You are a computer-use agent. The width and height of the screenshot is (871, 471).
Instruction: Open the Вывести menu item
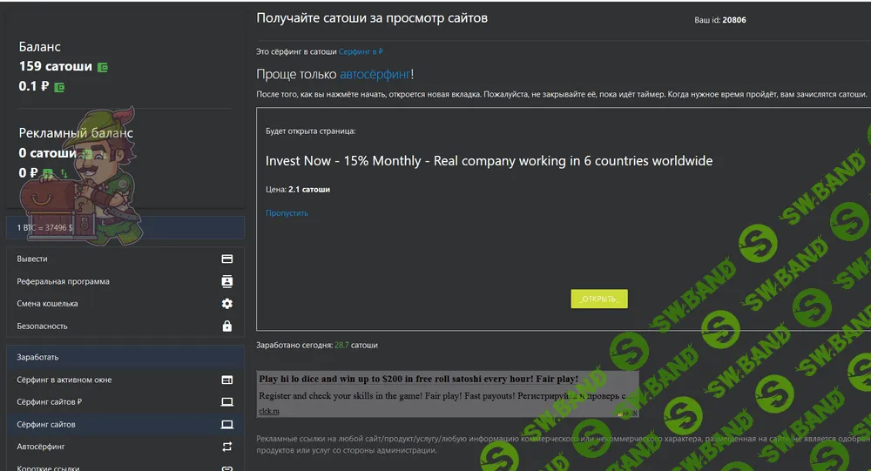tap(32, 259)
